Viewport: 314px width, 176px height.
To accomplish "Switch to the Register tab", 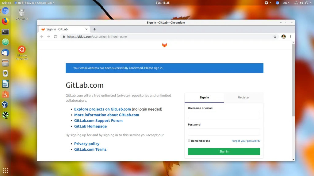I will point(243,97).
